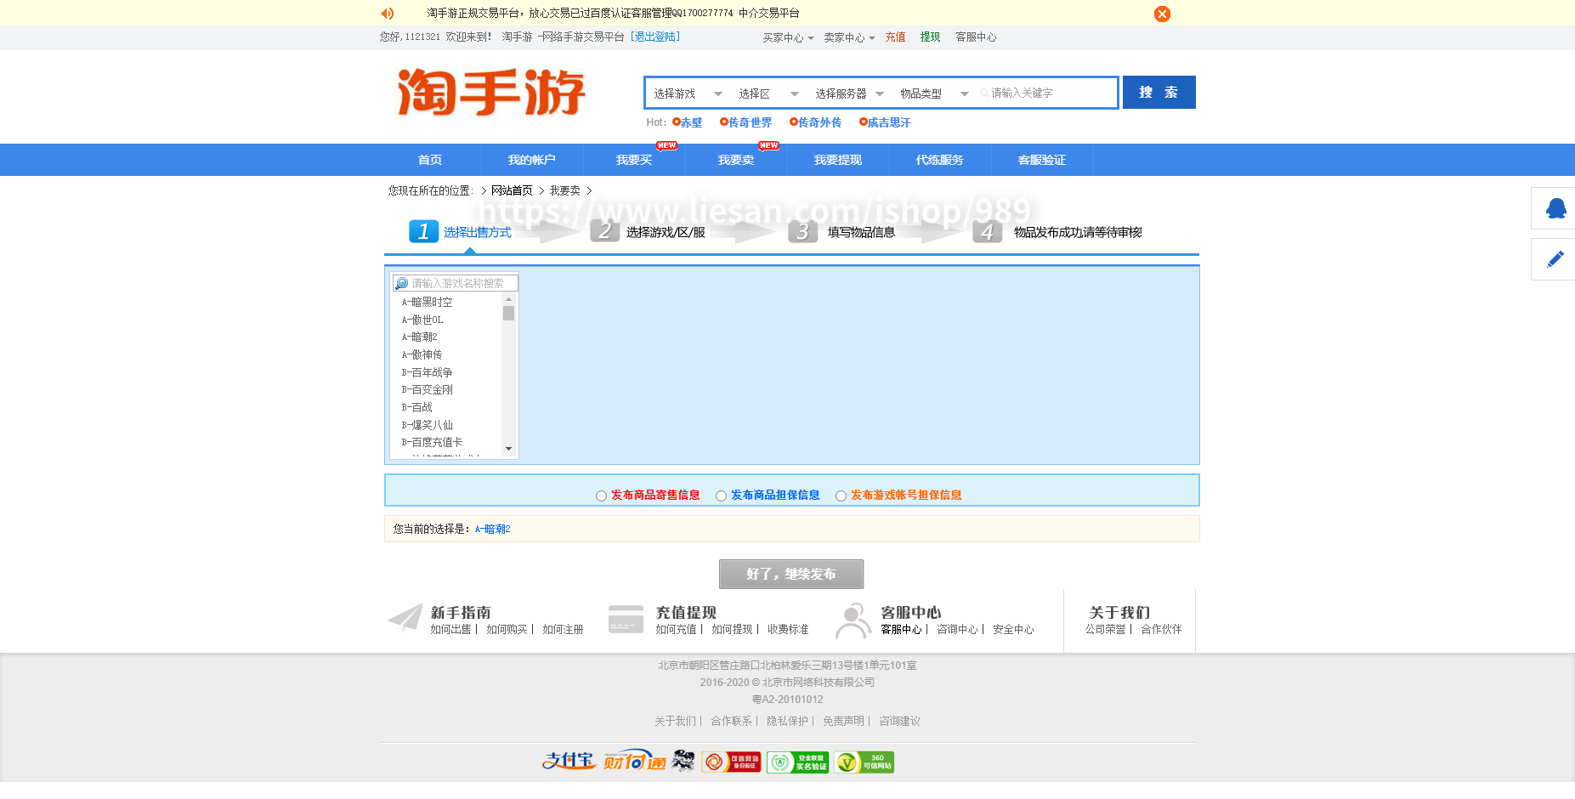
Task: Expand the 卖家中心 menu
Action: (849, 37)
